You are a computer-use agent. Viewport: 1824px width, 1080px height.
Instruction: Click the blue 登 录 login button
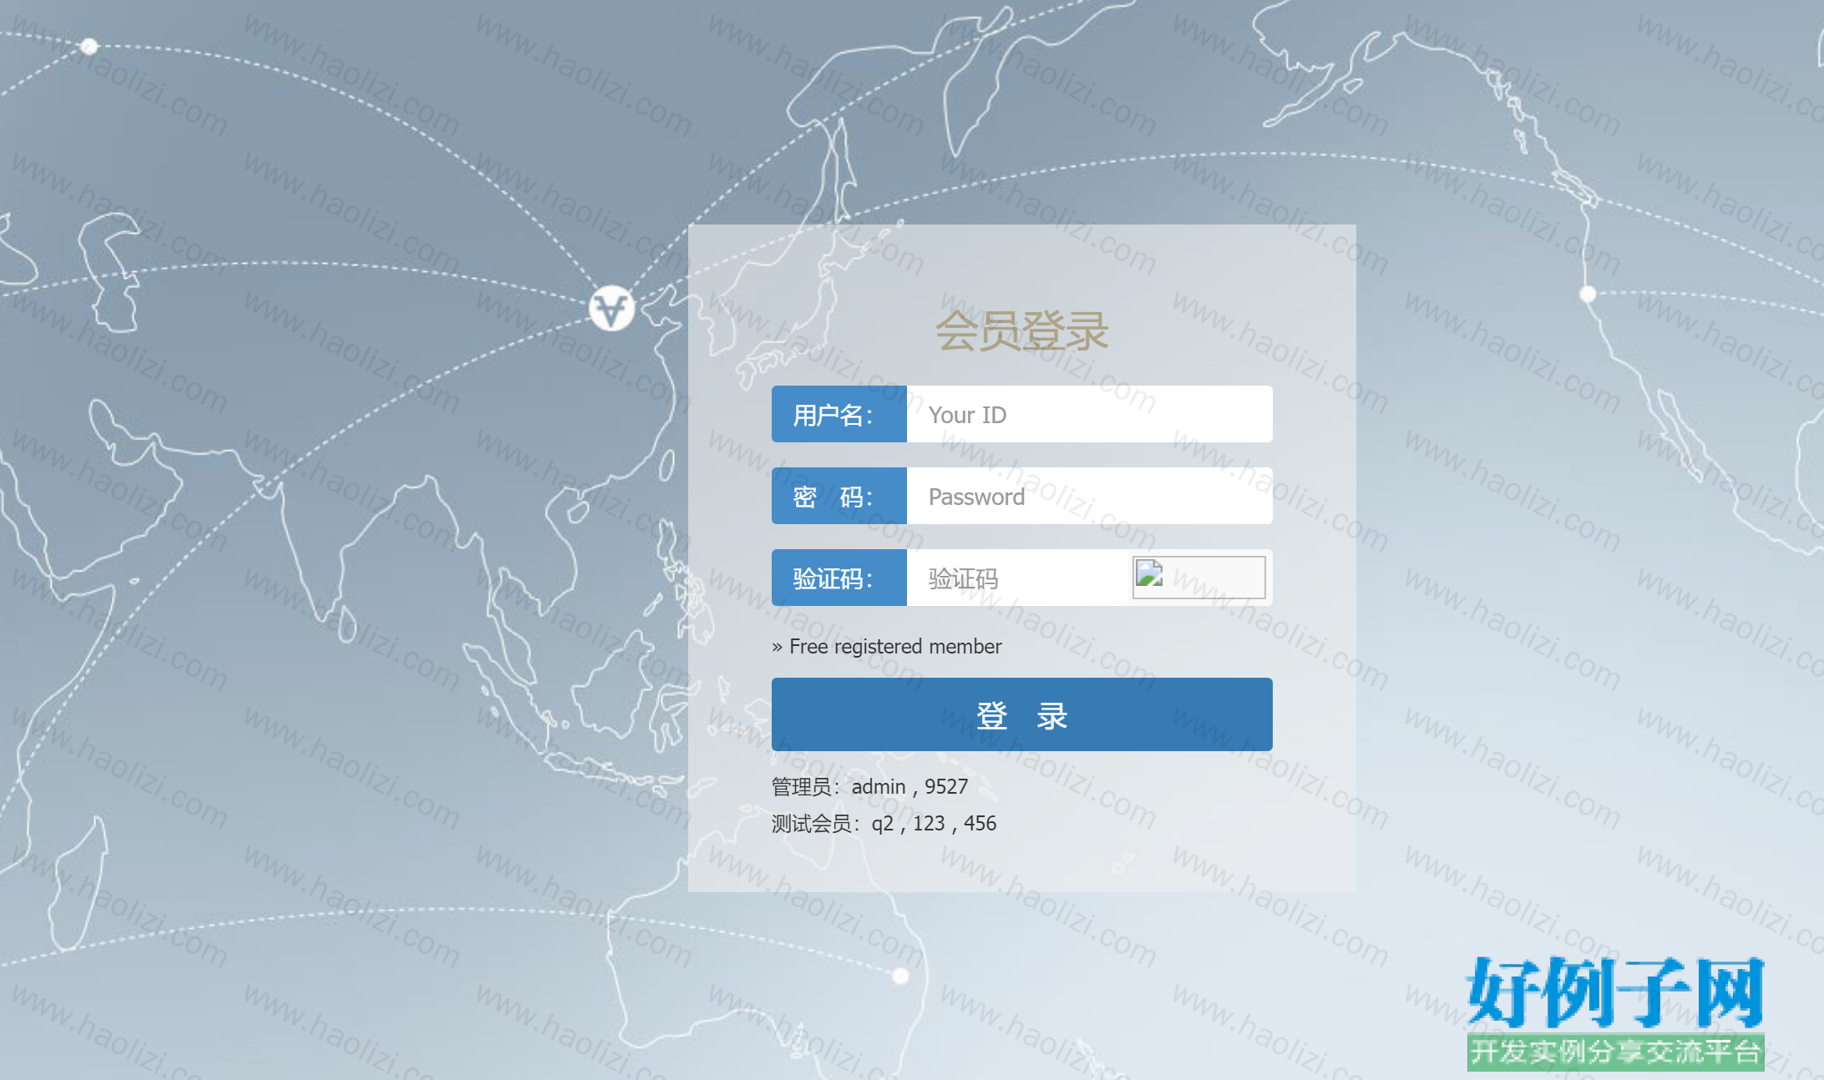coord(1022,714)
